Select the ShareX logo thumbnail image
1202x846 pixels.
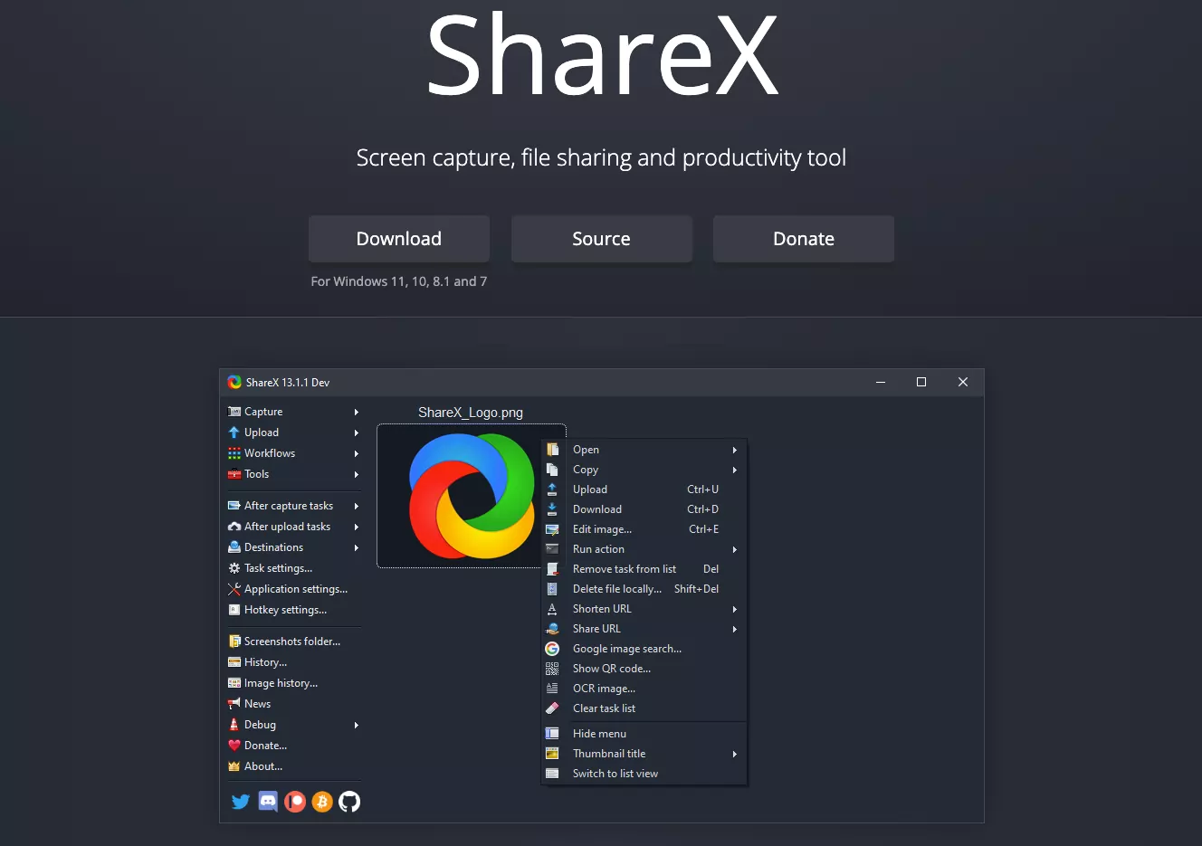click(x=472, y=496)
